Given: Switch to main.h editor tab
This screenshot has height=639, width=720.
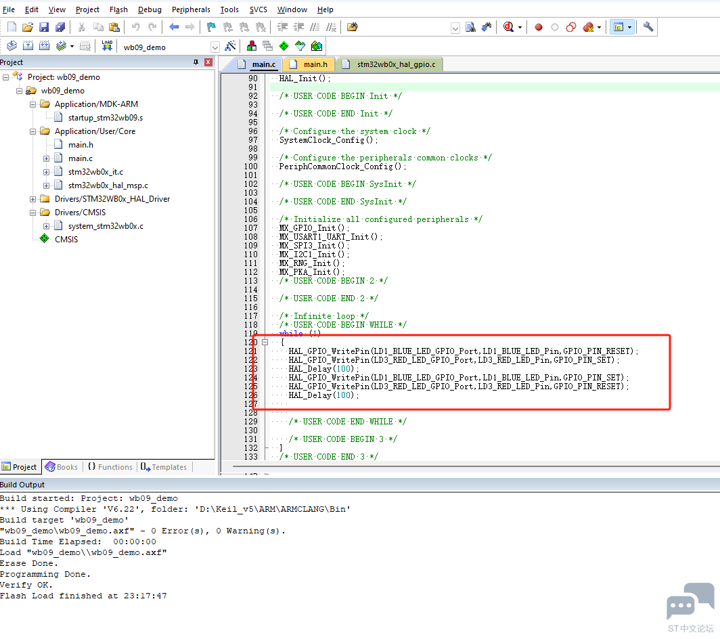Looking at the screenshot, I should click(310, 64).
